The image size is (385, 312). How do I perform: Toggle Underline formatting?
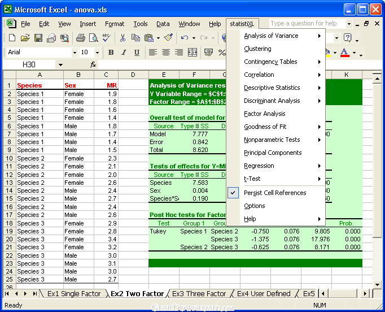click(137, 52)
